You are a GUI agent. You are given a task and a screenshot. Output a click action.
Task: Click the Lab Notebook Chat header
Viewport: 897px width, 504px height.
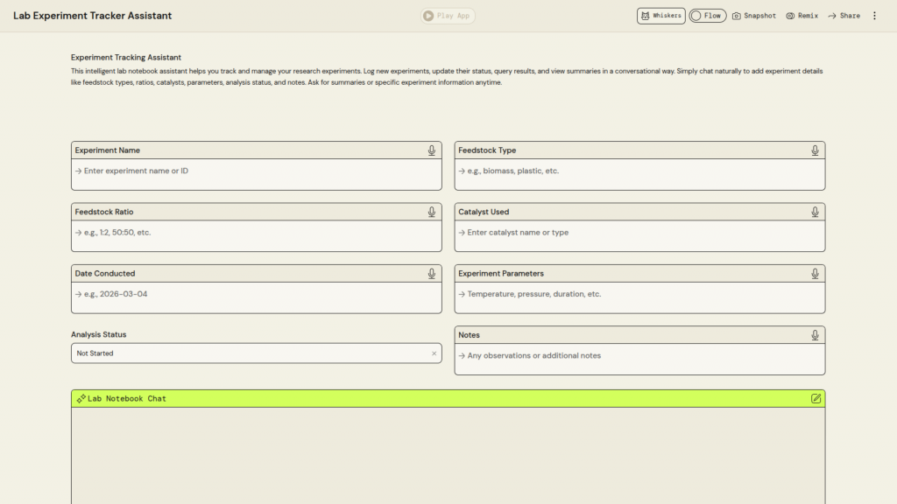pyautogui.click(x=438, y=398)
